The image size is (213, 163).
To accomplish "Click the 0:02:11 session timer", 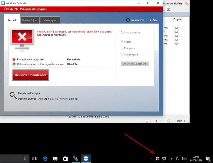I will point(181,121).
